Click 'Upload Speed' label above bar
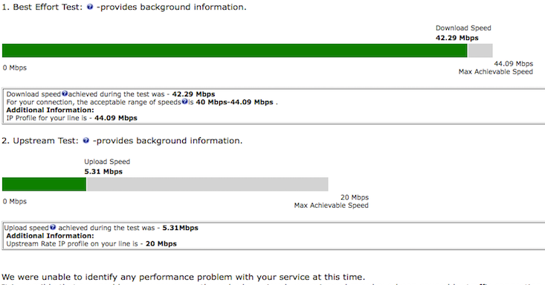This screenshot has height=285, width=545. pyautogui.click(x=107, y=162)
